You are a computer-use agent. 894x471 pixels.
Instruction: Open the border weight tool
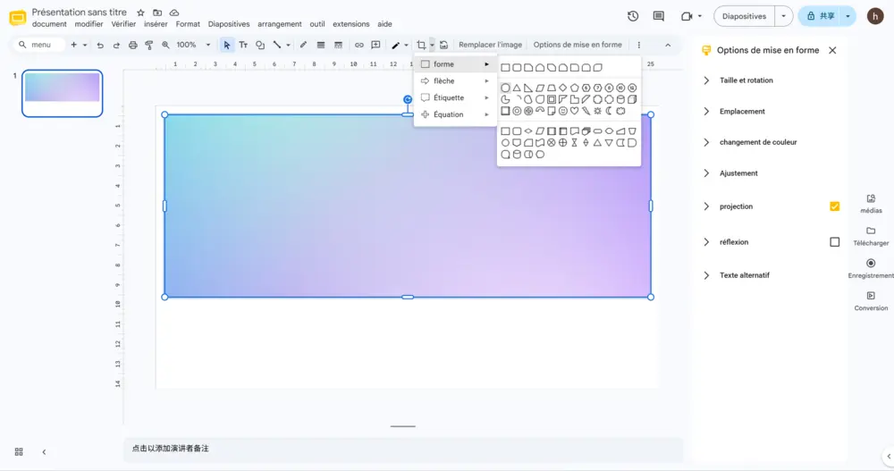(321, 45)
